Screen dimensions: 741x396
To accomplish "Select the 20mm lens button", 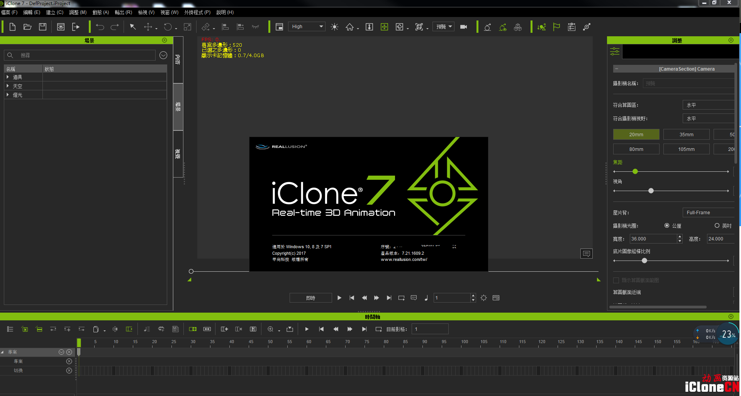I will [636, 134].
